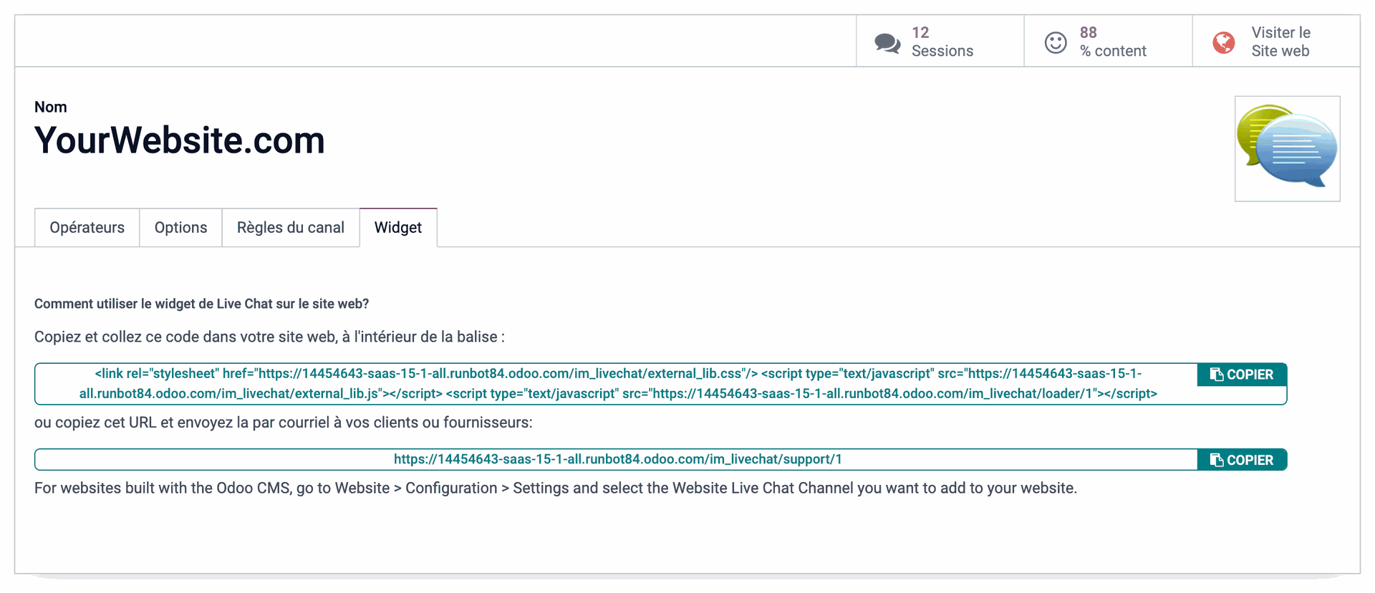
Task: Click the Nom field label
Action: pyautogui.click(x=51, y=107)
